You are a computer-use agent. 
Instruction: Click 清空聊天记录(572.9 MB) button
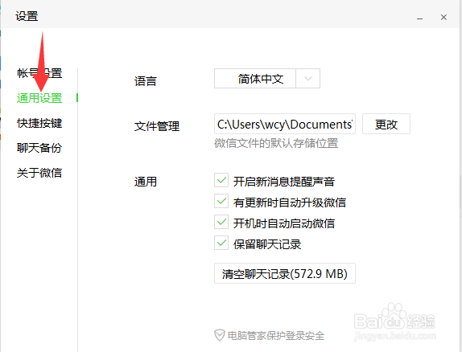tap(285, 273)
